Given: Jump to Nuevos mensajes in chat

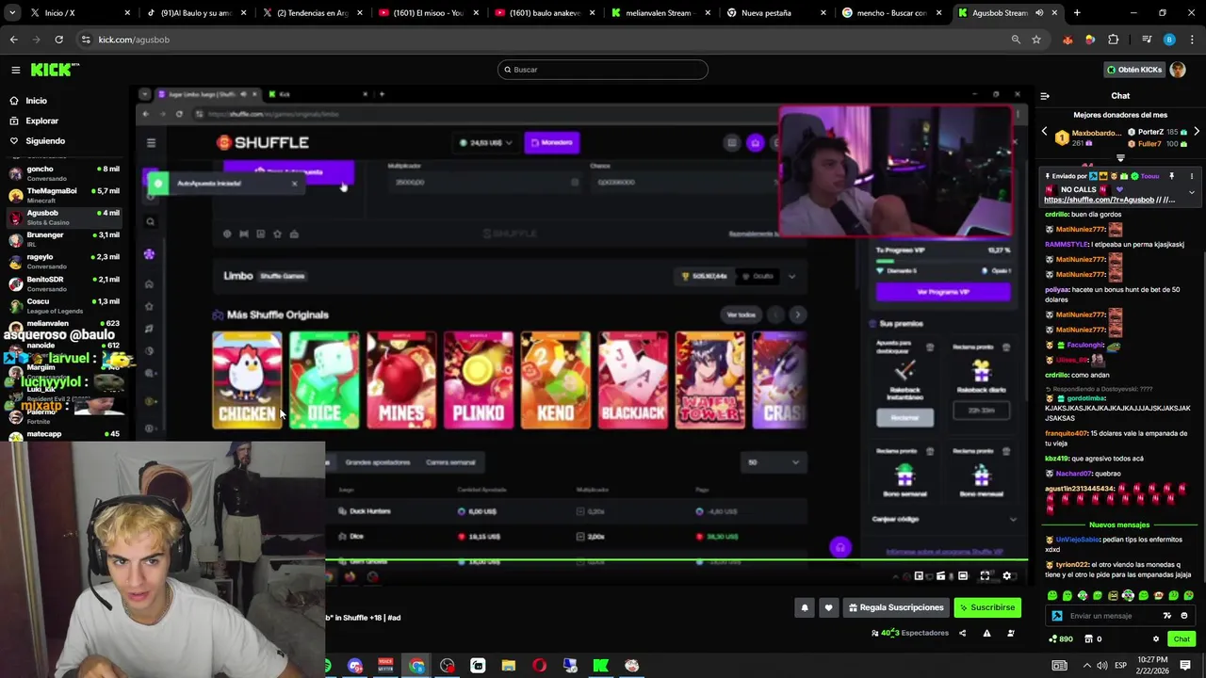Looking at the screenshot, I should [x=1119, y=525].
